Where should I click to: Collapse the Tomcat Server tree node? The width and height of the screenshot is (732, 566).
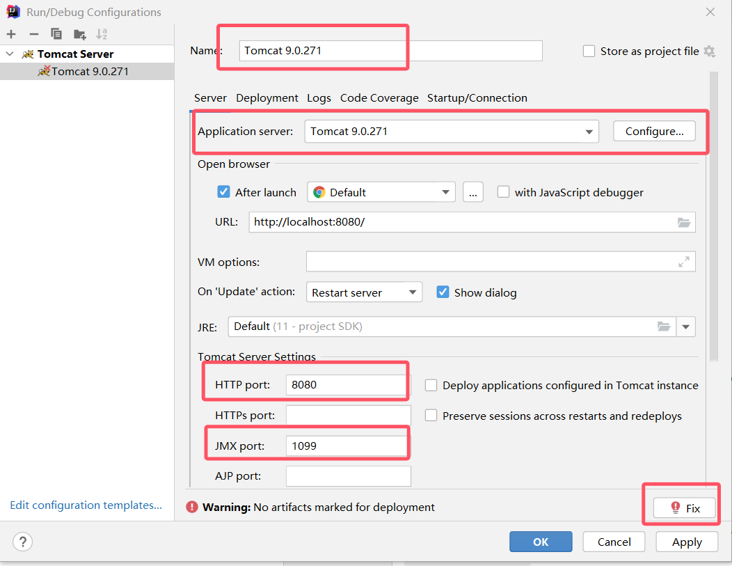coord(10,54)
